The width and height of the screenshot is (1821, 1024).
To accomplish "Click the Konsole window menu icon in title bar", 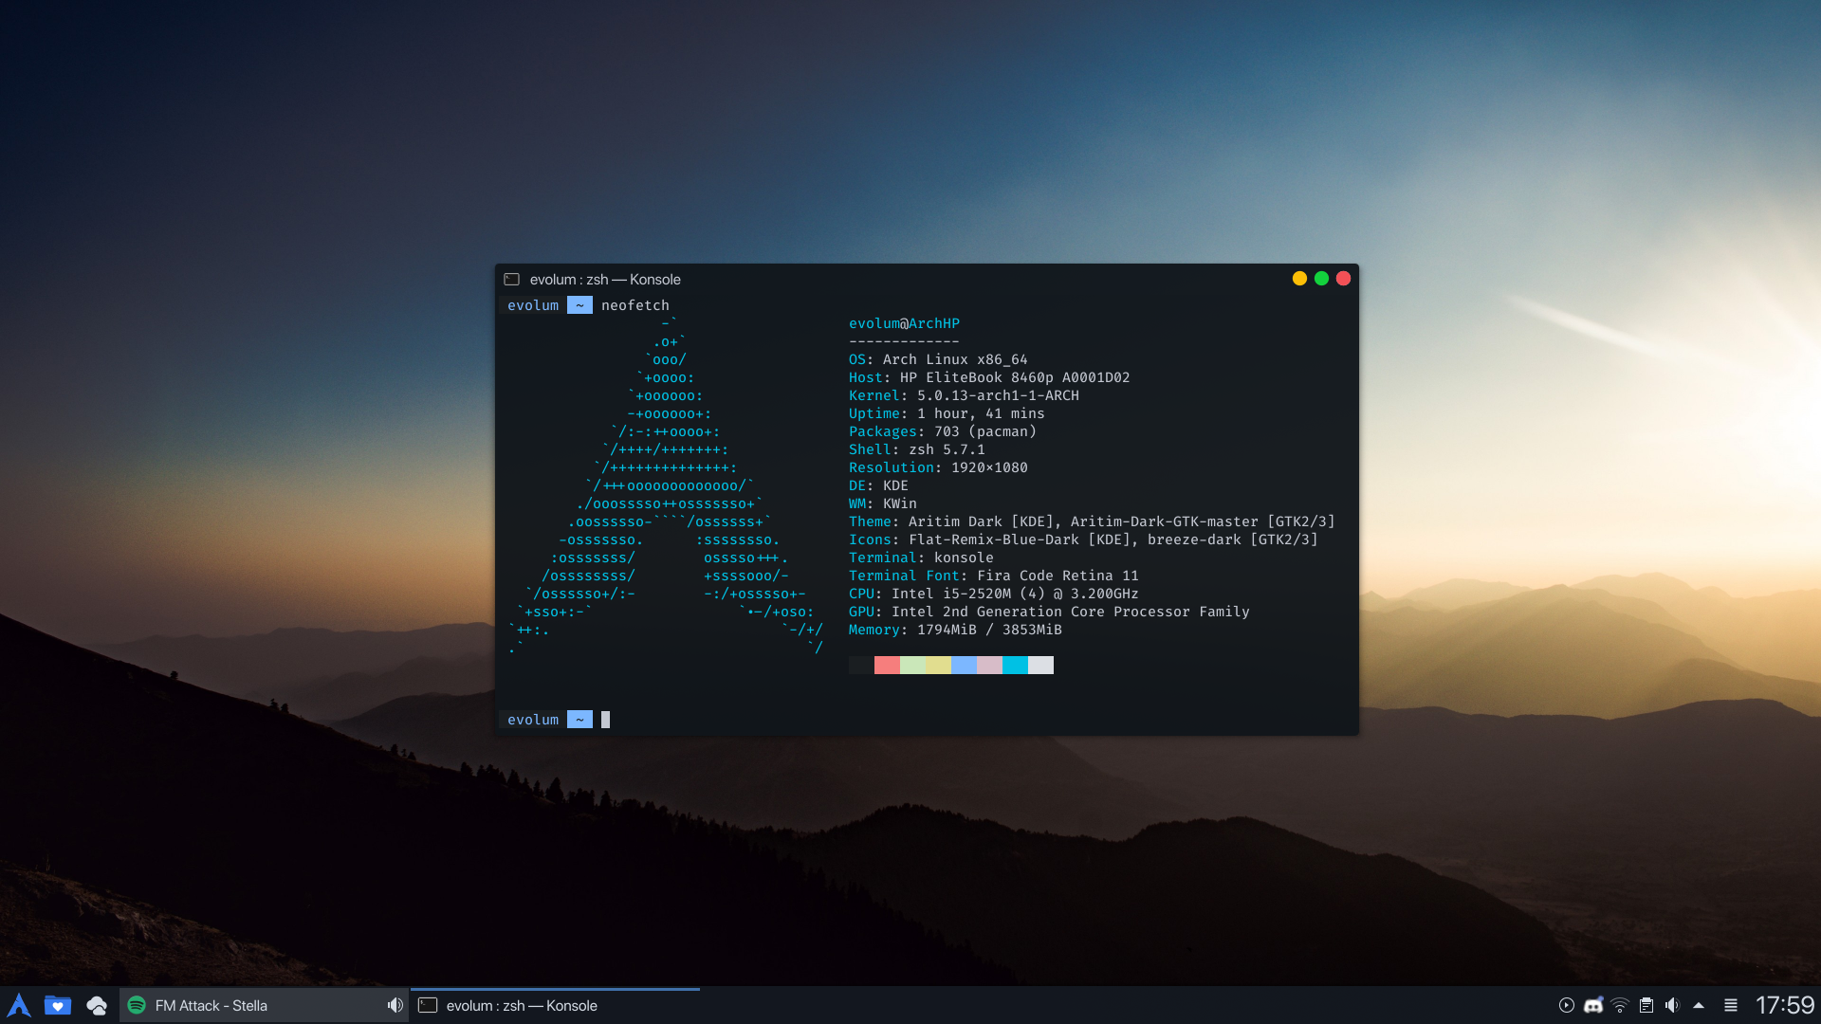I will coord(512,280).
